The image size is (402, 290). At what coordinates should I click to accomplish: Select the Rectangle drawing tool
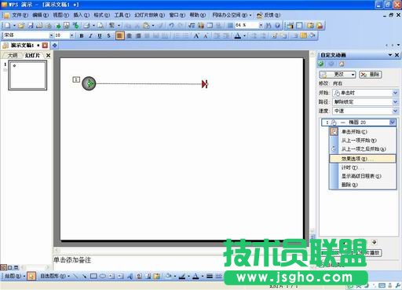(x=93, y=276)
